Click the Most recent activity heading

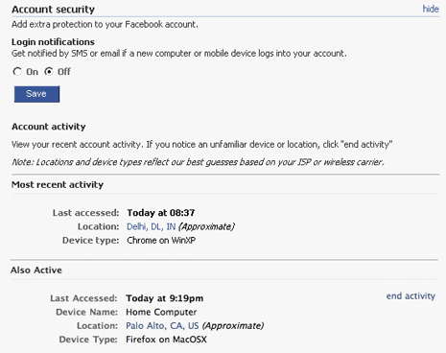58,185
